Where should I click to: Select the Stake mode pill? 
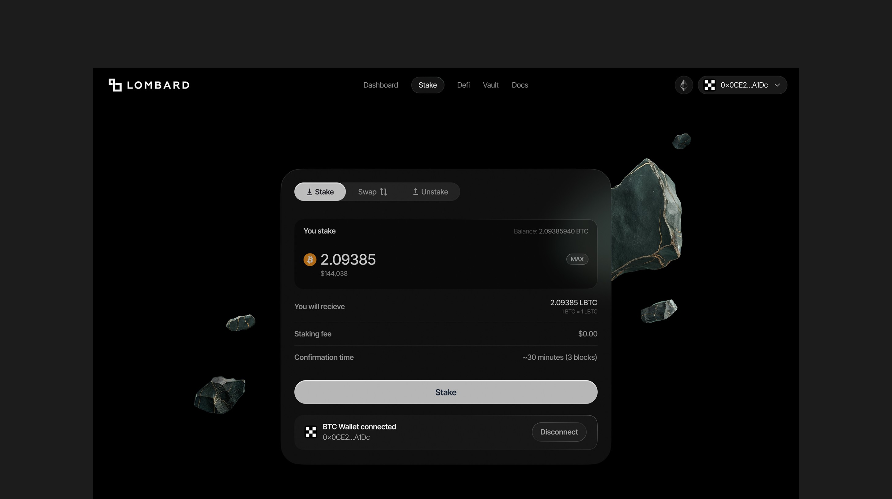pyautogui.click(x=320, y=192)
